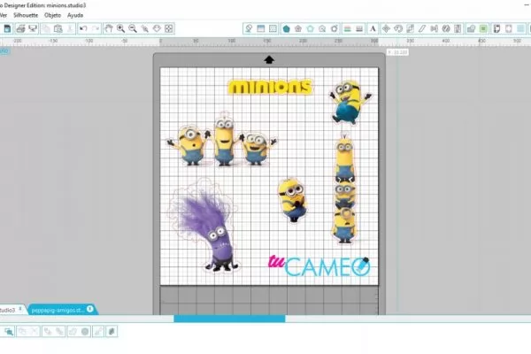Click the Zoom In magnifier

pyautogui.click(x=120, y=29)
